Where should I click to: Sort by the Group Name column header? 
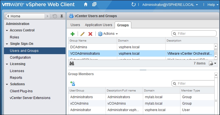tap(92, 41)
